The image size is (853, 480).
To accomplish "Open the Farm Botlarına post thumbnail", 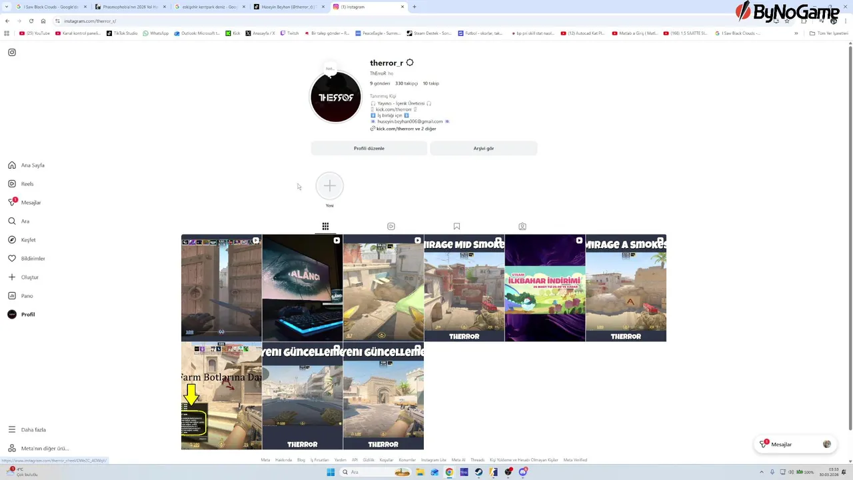I will click(x=221, y=396).
